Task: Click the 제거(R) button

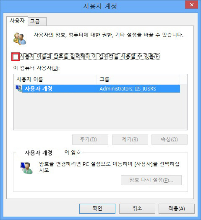Action: coord(130,140)
